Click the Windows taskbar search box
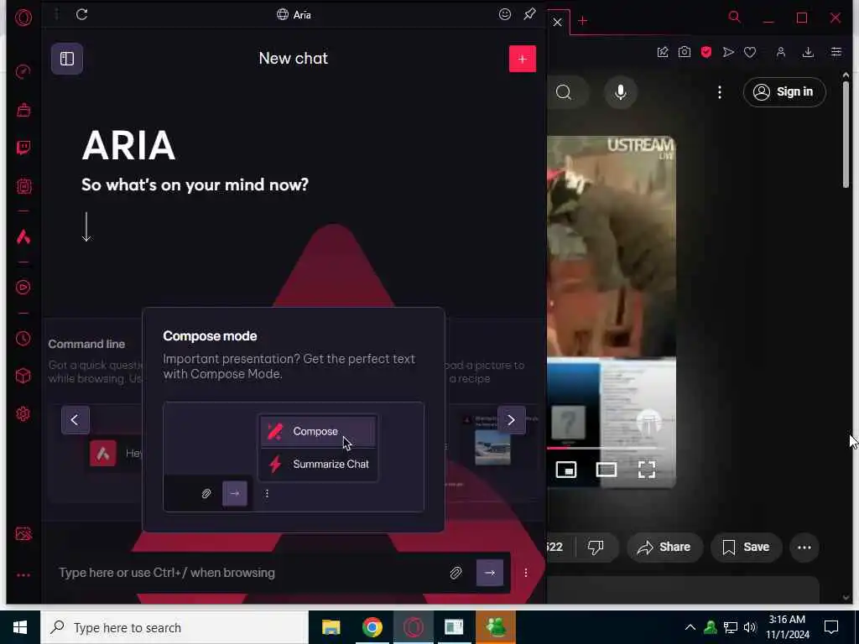This screenshot has height=644, width=859. coord(174,627)
